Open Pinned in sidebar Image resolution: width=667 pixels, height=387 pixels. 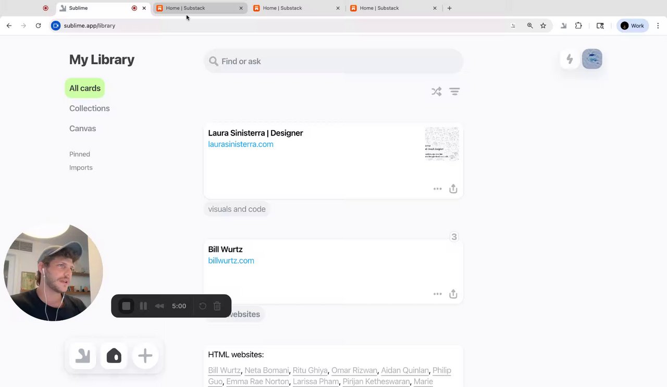pyautogui.click(x=80, y=154)
